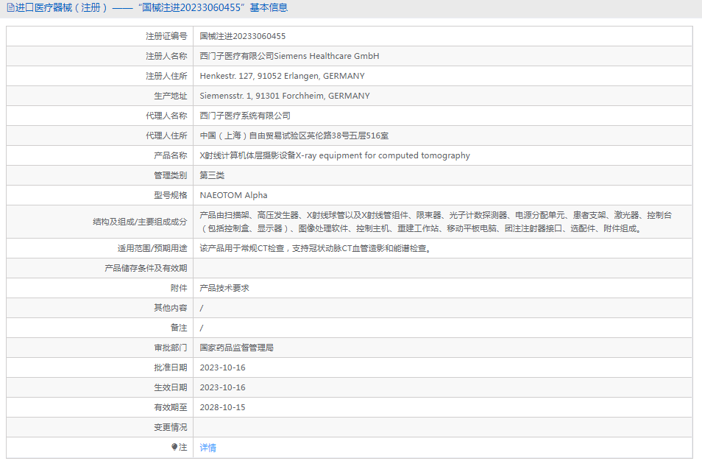Click the lightbulb icon next to 注
Screen dimensions: 702x461
coord(174,447)
